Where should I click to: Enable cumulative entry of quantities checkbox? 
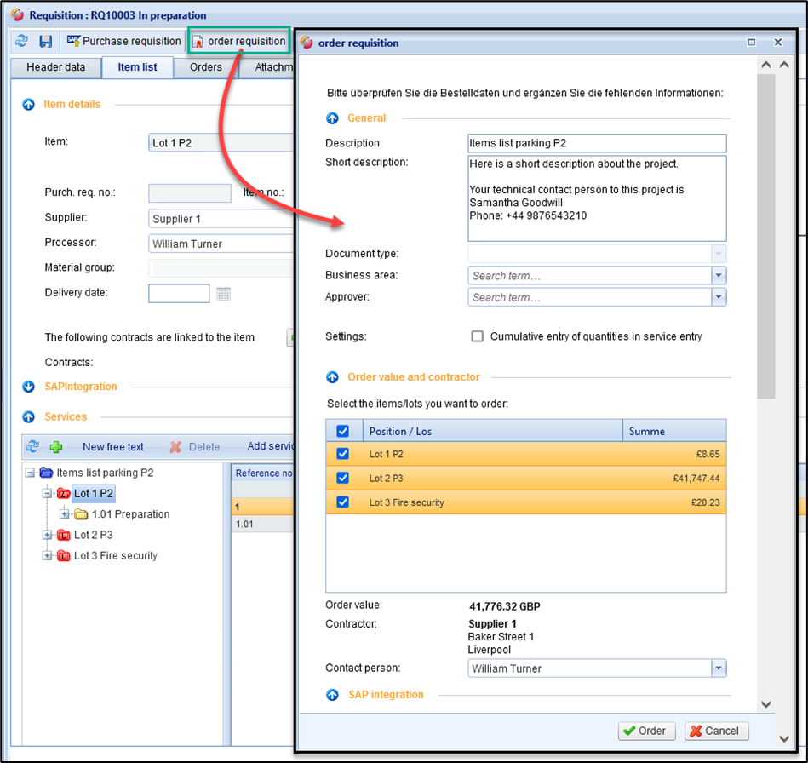(x=478, y=336)
